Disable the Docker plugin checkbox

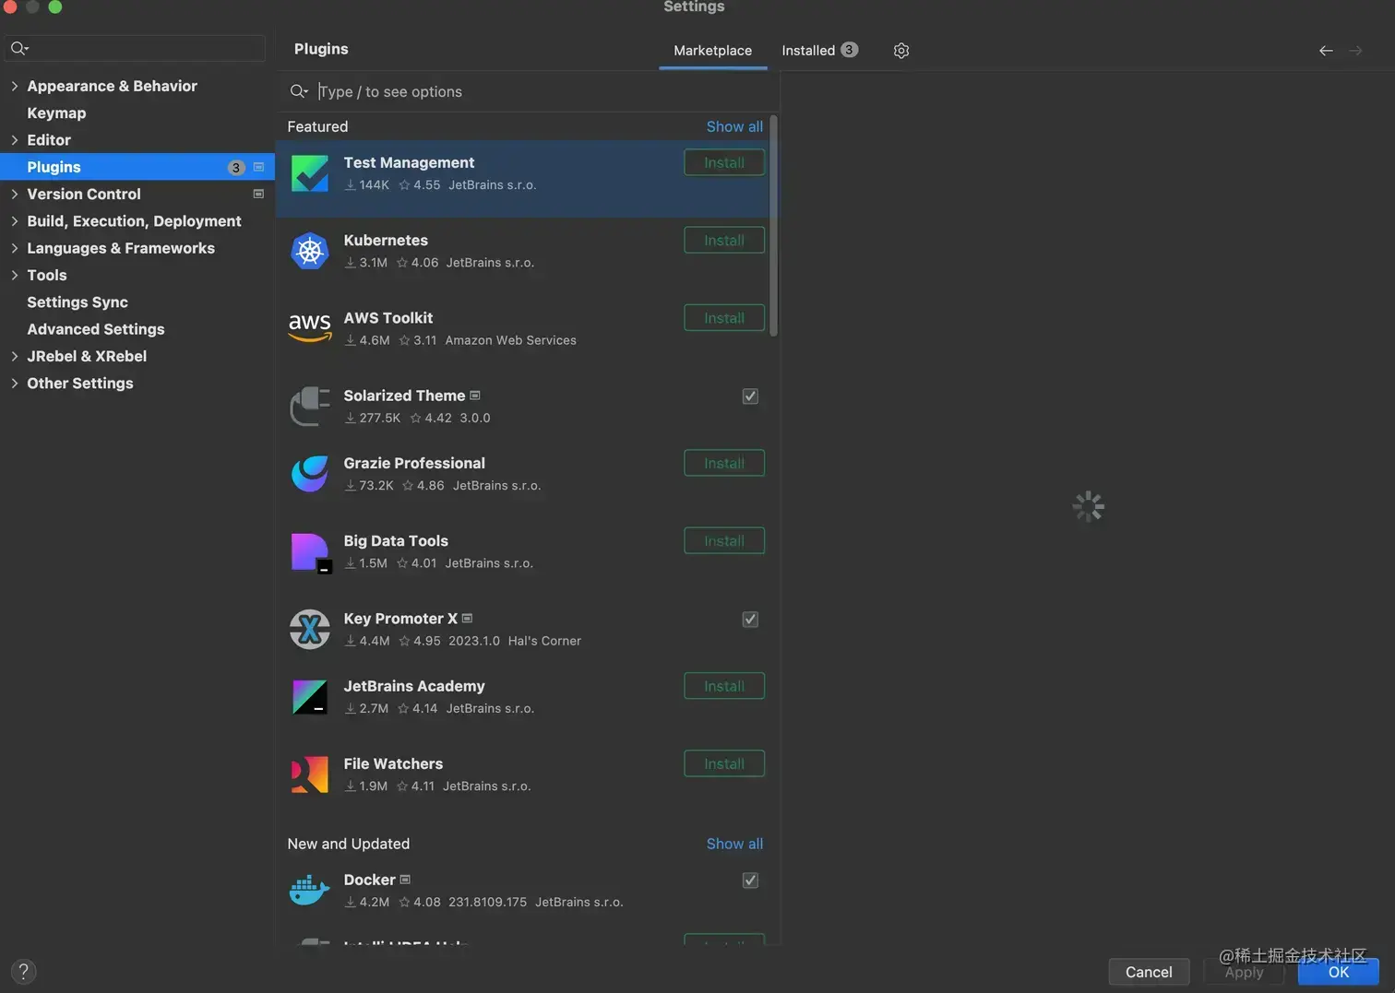[x=750, y=881]
